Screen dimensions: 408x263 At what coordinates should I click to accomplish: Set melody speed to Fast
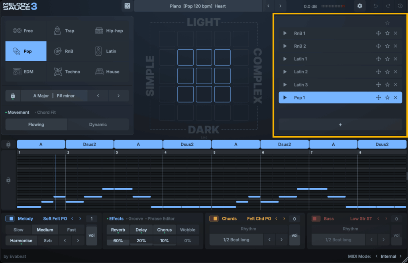(71, 230)
